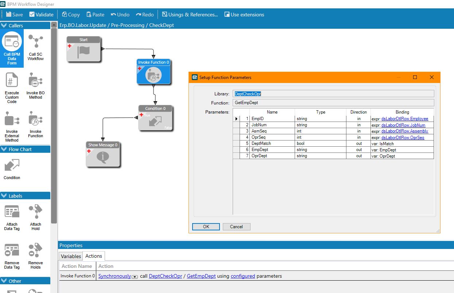Screen dimensions: 454x293
Task: Click the left palette vertical scrollbar
Action: (x=54, y=126)
